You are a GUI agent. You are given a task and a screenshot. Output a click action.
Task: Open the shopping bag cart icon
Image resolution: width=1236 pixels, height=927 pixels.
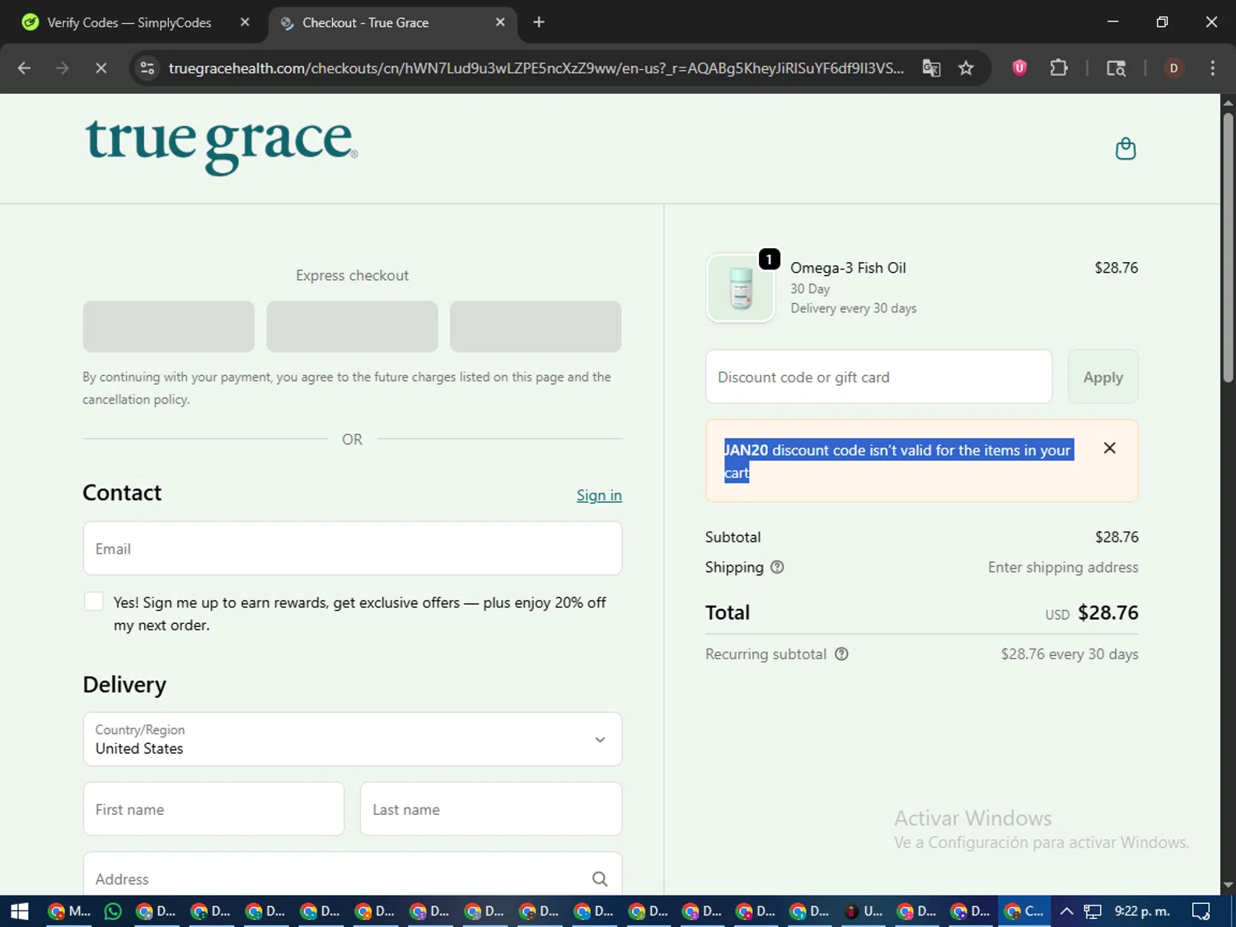point(1126,148)
